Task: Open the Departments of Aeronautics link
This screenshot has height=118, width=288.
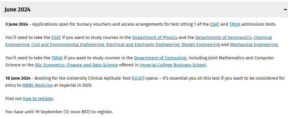Action: click(x=223, y=37)
